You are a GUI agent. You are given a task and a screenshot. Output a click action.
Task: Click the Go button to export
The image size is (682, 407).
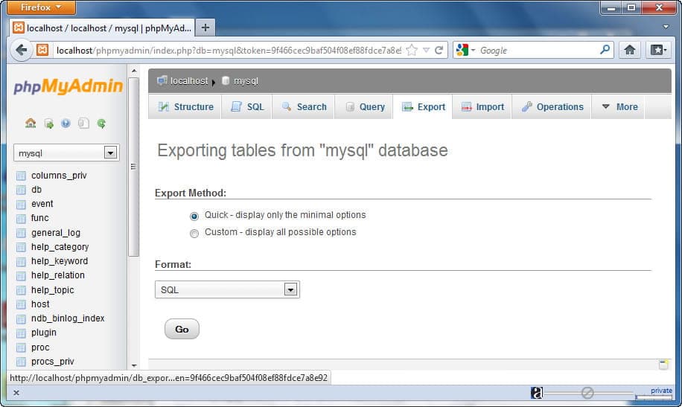click(182, 329)
